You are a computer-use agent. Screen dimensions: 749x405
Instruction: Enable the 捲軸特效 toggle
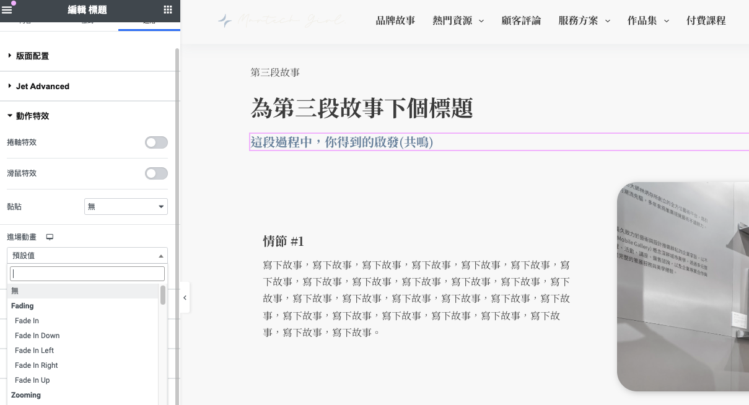point(156,142)
